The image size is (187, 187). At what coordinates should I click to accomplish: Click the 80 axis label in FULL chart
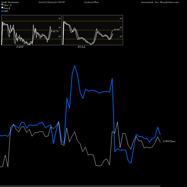[121, 18]
